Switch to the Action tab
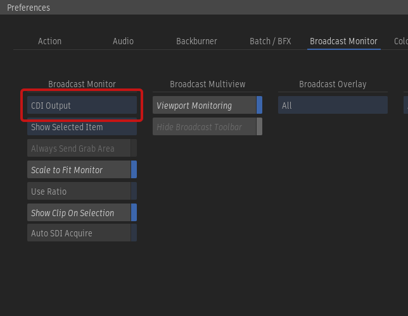The image size is (408, 316). (x=49, y=41)
